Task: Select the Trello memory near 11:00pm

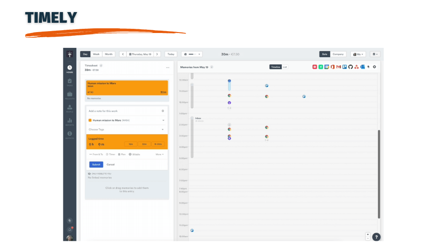Action: coord(192,230)
